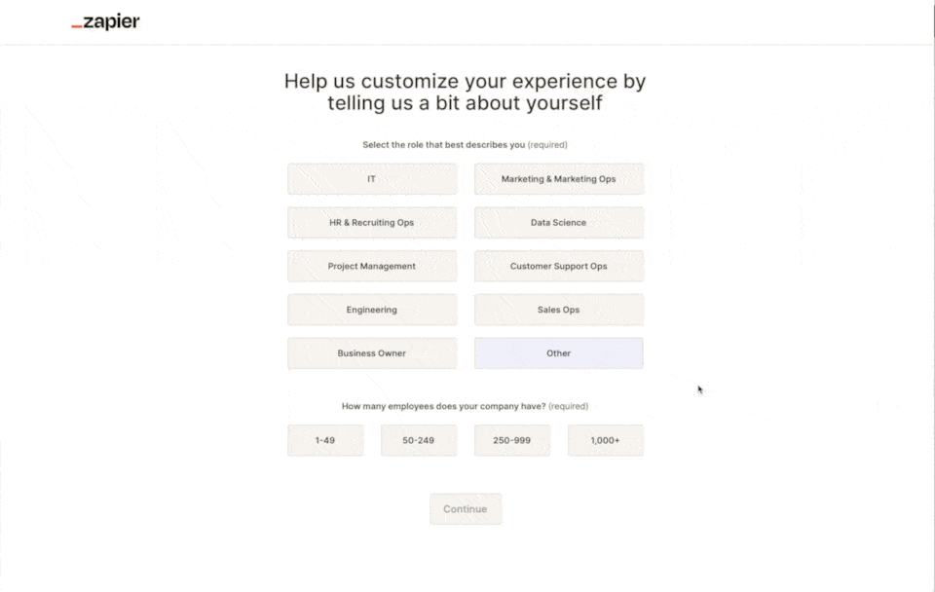Click the employees count question label

466,406
